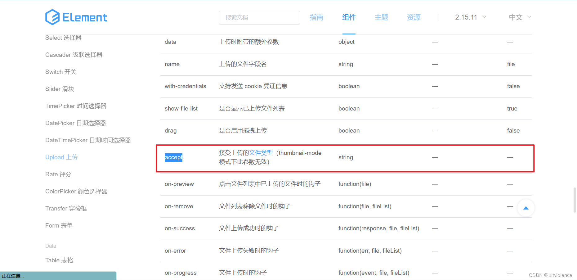Click the Element logo
Screen dimensions: 577x280
pyautogui.click(x=76, y=17)
